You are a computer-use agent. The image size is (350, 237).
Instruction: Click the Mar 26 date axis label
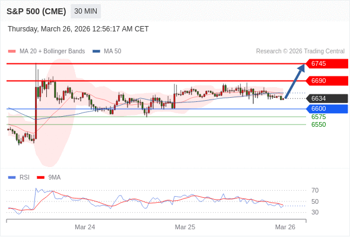pyautogui.click(x=285, y=227)
